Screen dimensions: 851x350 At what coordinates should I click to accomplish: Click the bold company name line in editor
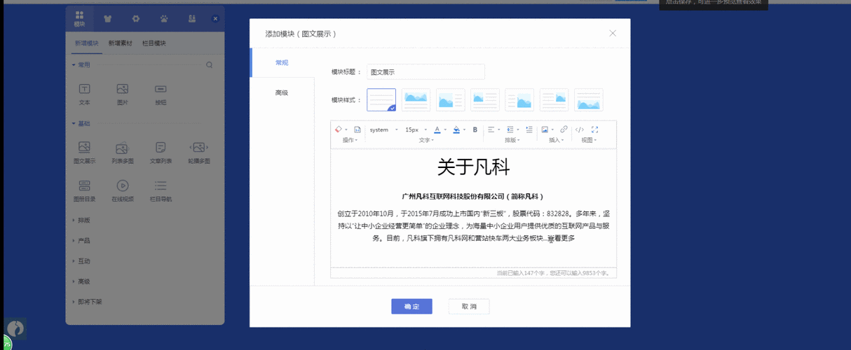pos(473,197)
